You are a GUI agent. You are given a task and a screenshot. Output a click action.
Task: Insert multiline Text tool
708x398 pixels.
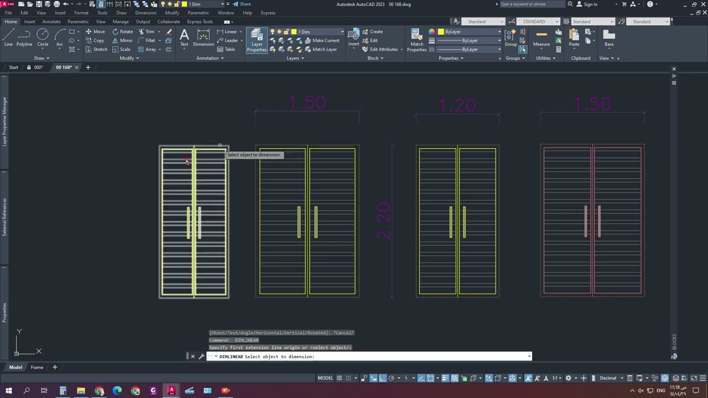coord(184,38)
